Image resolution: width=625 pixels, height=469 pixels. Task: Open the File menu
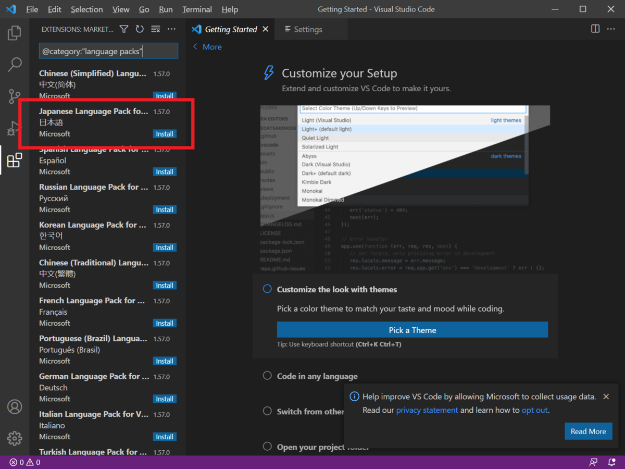(x=32, y=9)
